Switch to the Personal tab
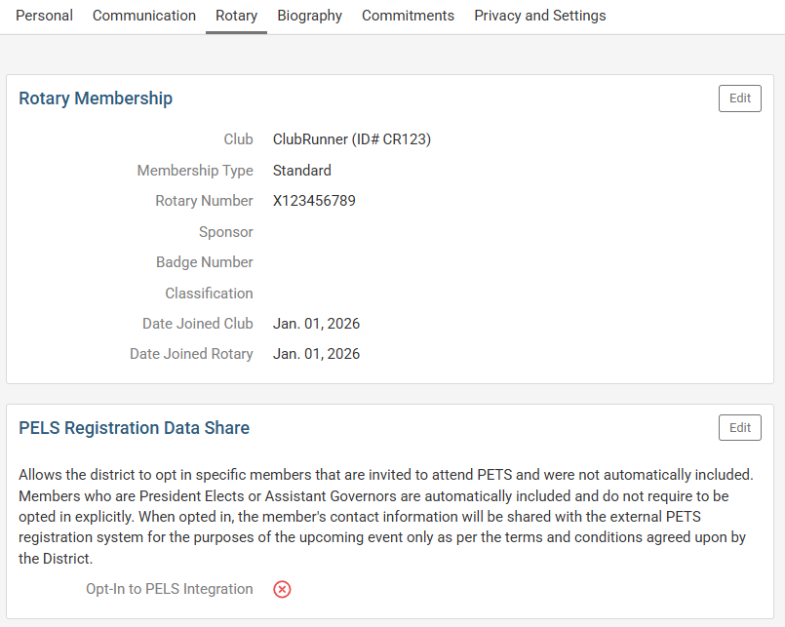 click(44, 16)
